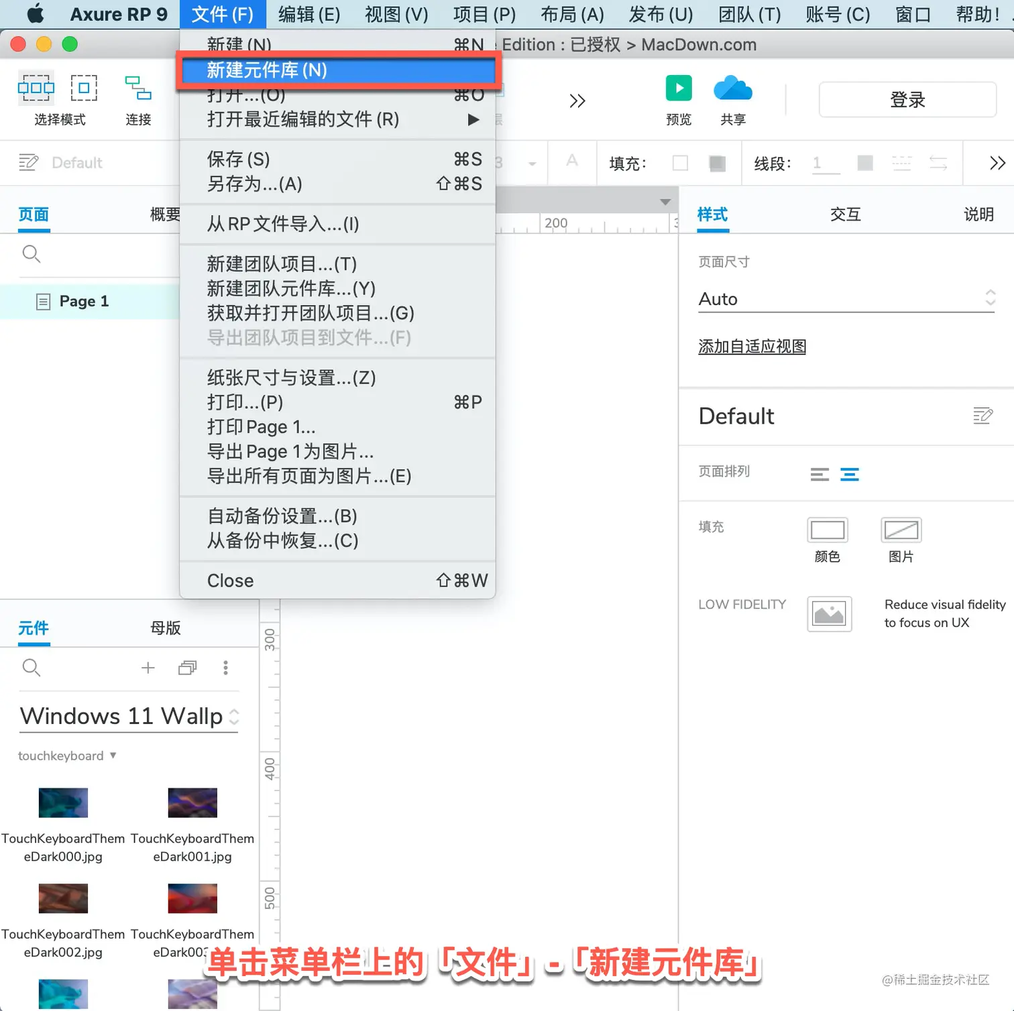This screenshot has height=1011, width=1014.
Task: Open the Windows 11 Wallp library dropdown
Action: [x=129, y=716]
